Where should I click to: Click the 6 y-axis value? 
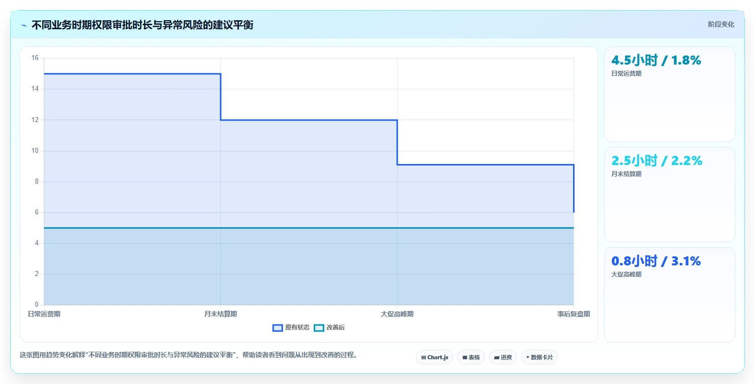coord(37,212)
